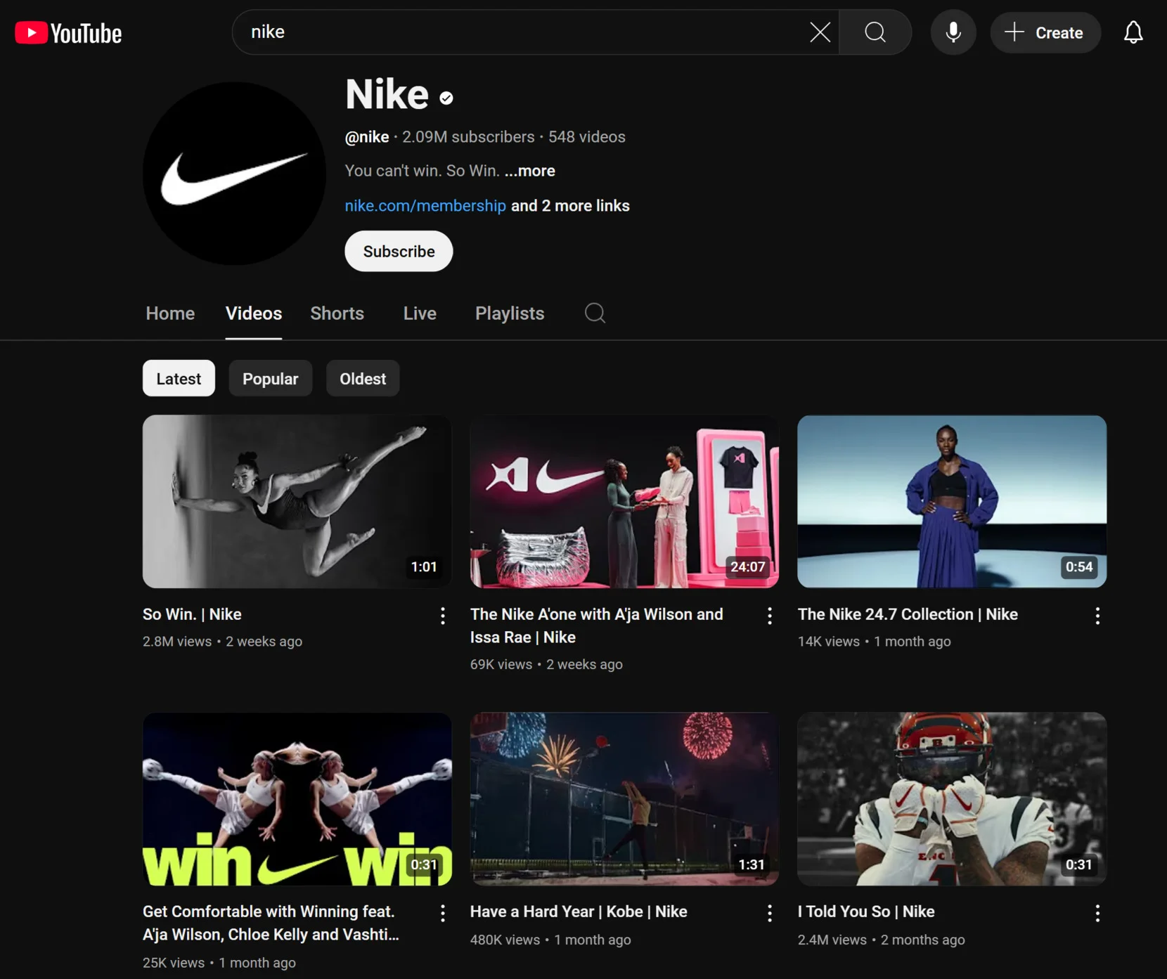The height and width of the screenshot is (979, 1167).
Task: Open title 'So Win. | Nike'
Action: [x=192, y=614]
